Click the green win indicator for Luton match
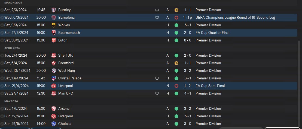 pyautogui.click(x=176, y=40)
